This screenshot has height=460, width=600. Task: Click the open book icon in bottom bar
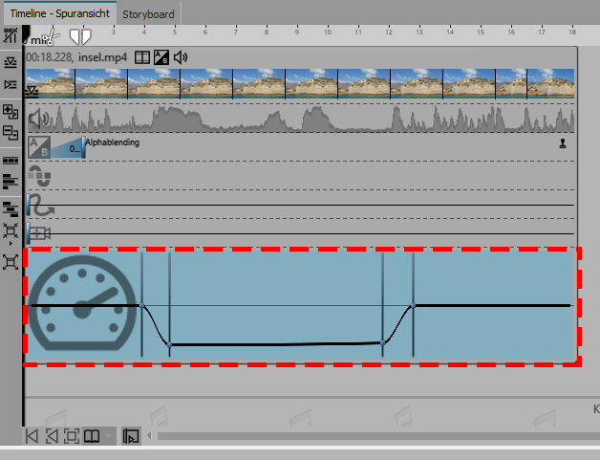click(x=92, y=436)
